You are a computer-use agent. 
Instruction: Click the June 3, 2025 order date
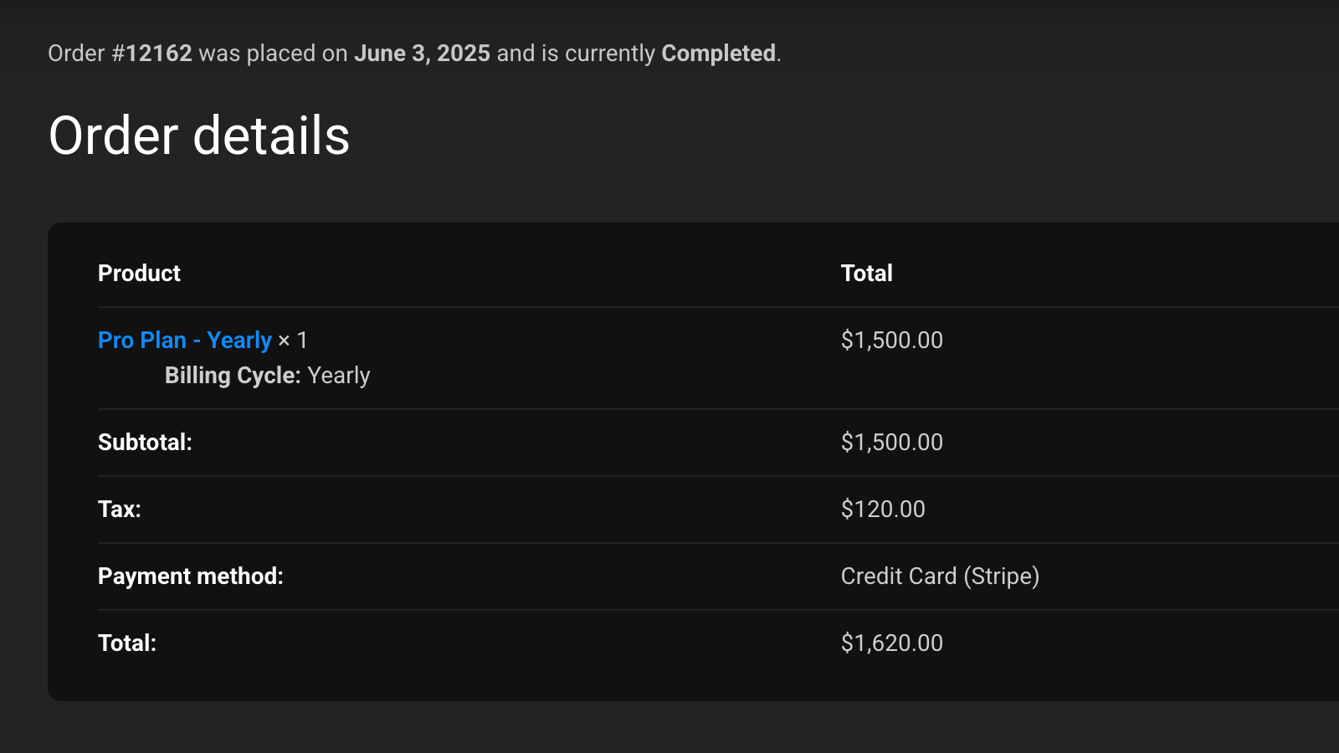[x=422, y=54]
